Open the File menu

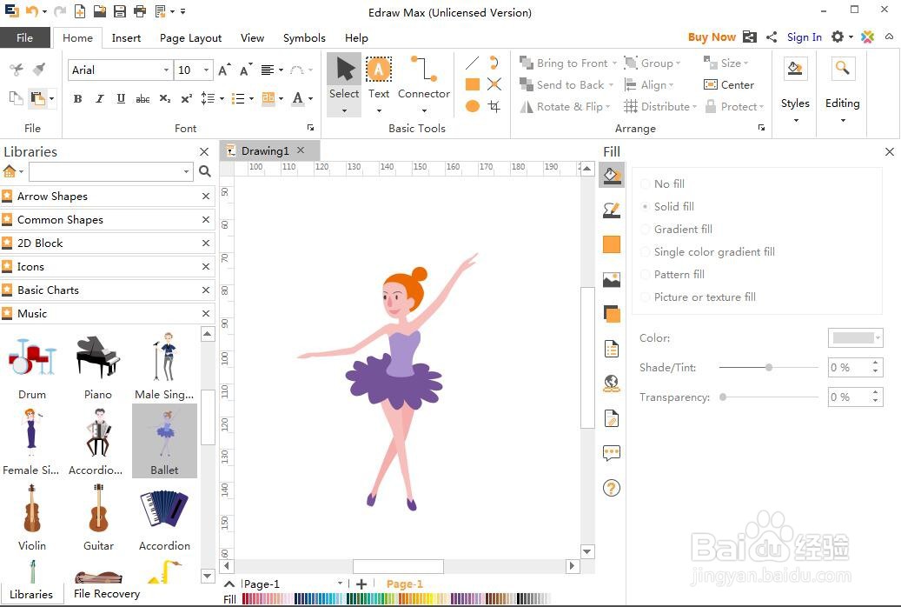[x=24, y=37]
